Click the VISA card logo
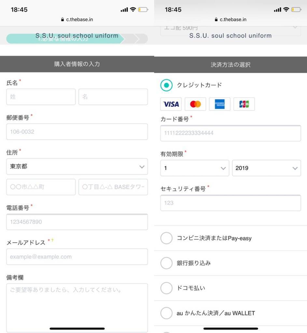 [171, 104]
